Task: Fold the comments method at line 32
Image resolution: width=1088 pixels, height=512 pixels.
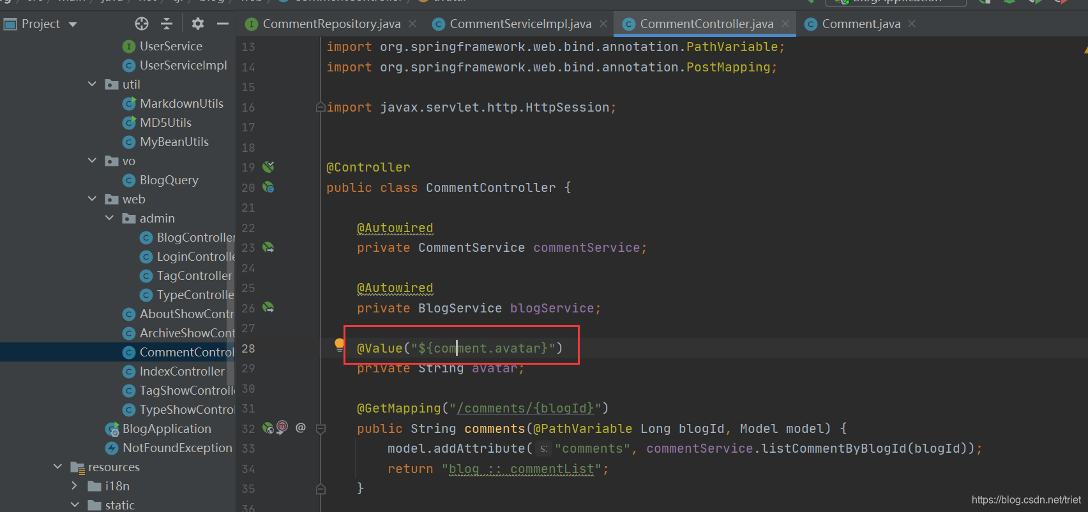Action: (321, 428)
